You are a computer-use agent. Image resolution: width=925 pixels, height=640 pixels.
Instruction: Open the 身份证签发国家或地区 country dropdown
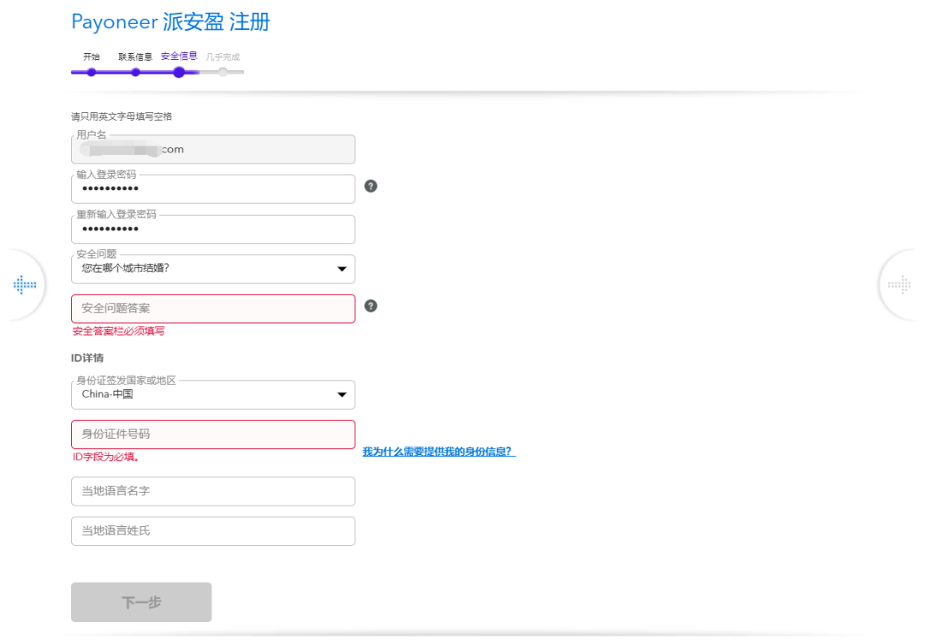point(342,394)
